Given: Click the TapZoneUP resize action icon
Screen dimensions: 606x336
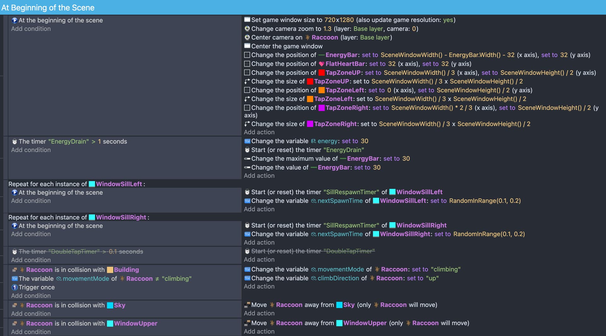Looking at the screenshot, I should click(247, 81).
